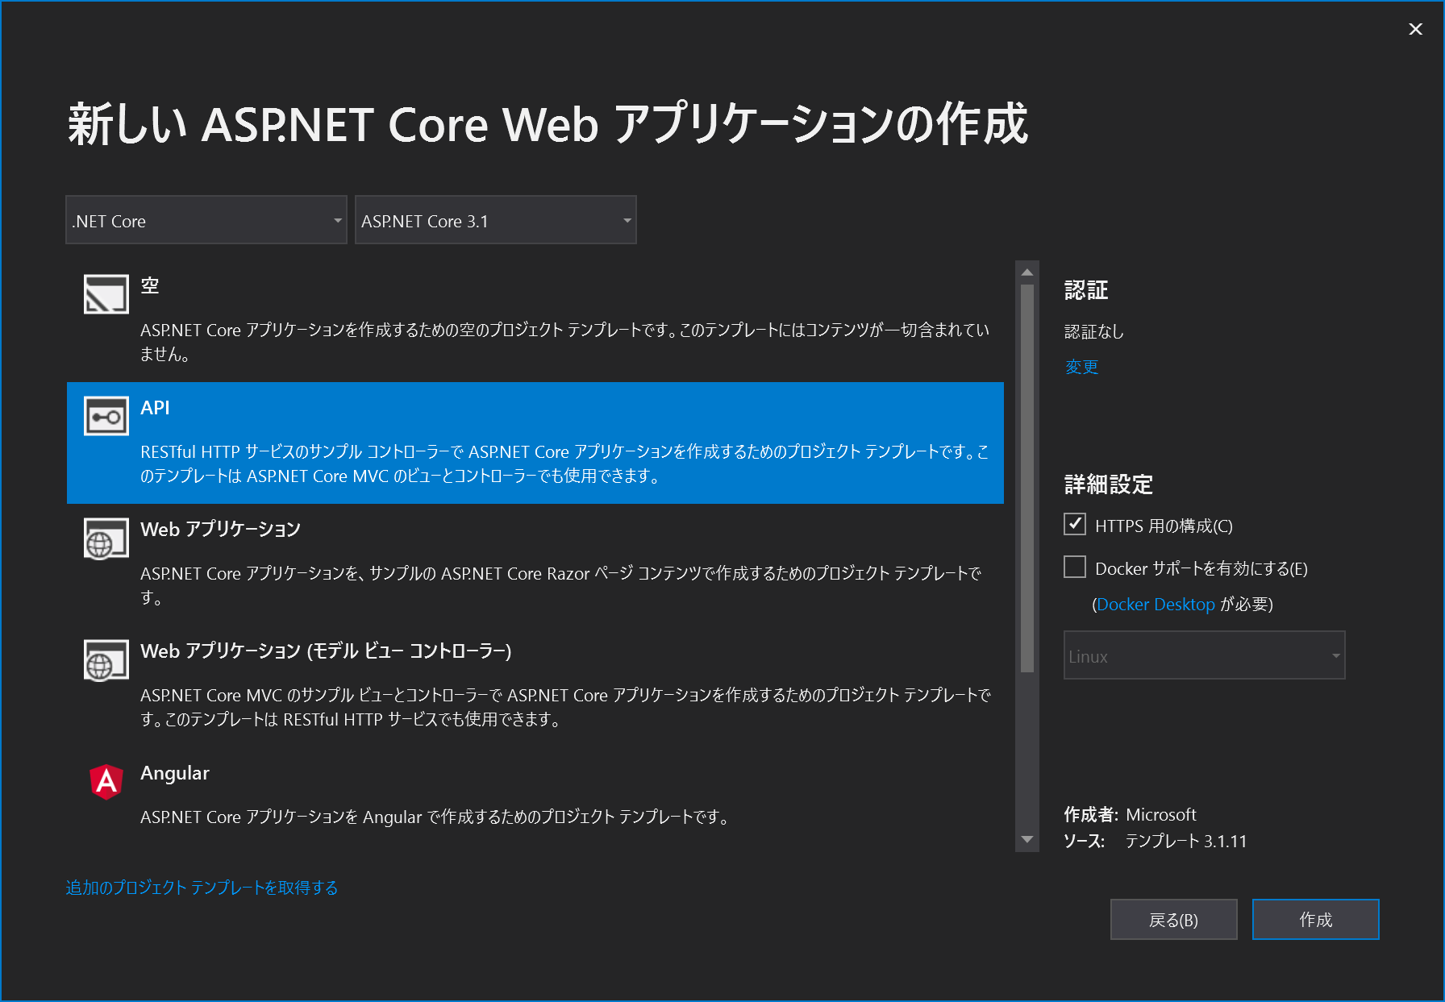Click the API template icon
Image resolution: width=1445 pixels, height=1002 pixels.
[x=106, y=416]
